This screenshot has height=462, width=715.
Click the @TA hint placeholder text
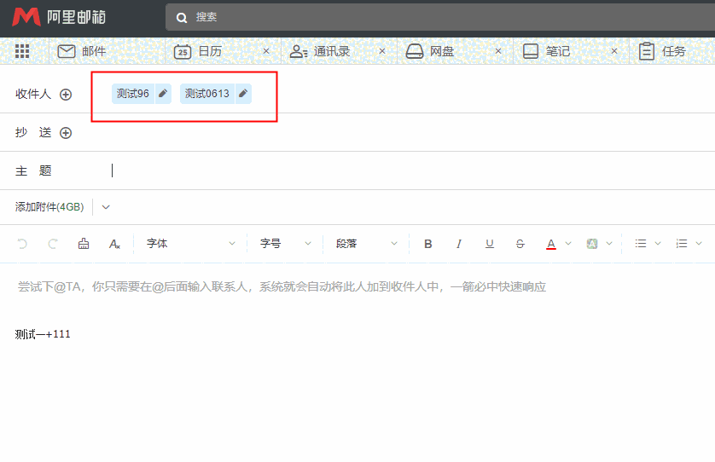[282, 287]
